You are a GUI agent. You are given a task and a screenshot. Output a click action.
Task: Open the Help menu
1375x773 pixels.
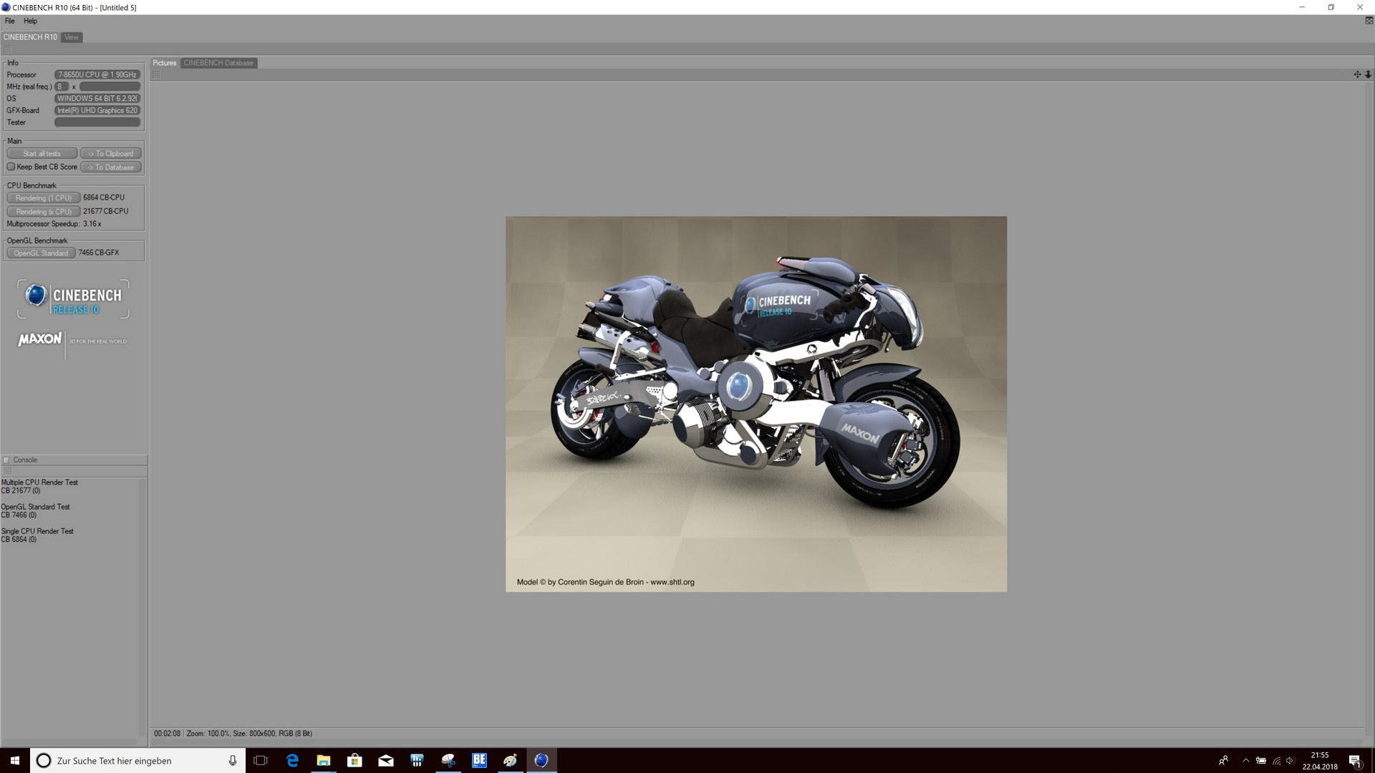pyautogui.click(x=30, y=21)
